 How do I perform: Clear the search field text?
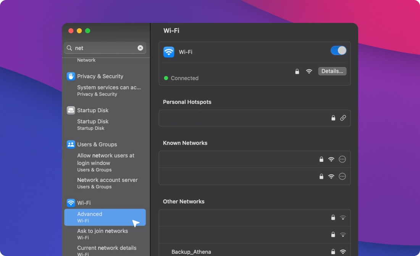(140, 48)
